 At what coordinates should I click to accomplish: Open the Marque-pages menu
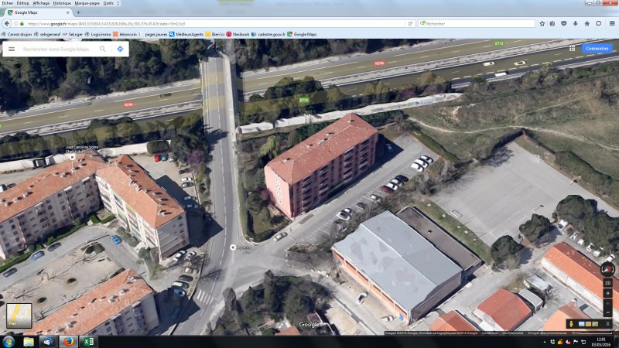click(x=87, y=3)
